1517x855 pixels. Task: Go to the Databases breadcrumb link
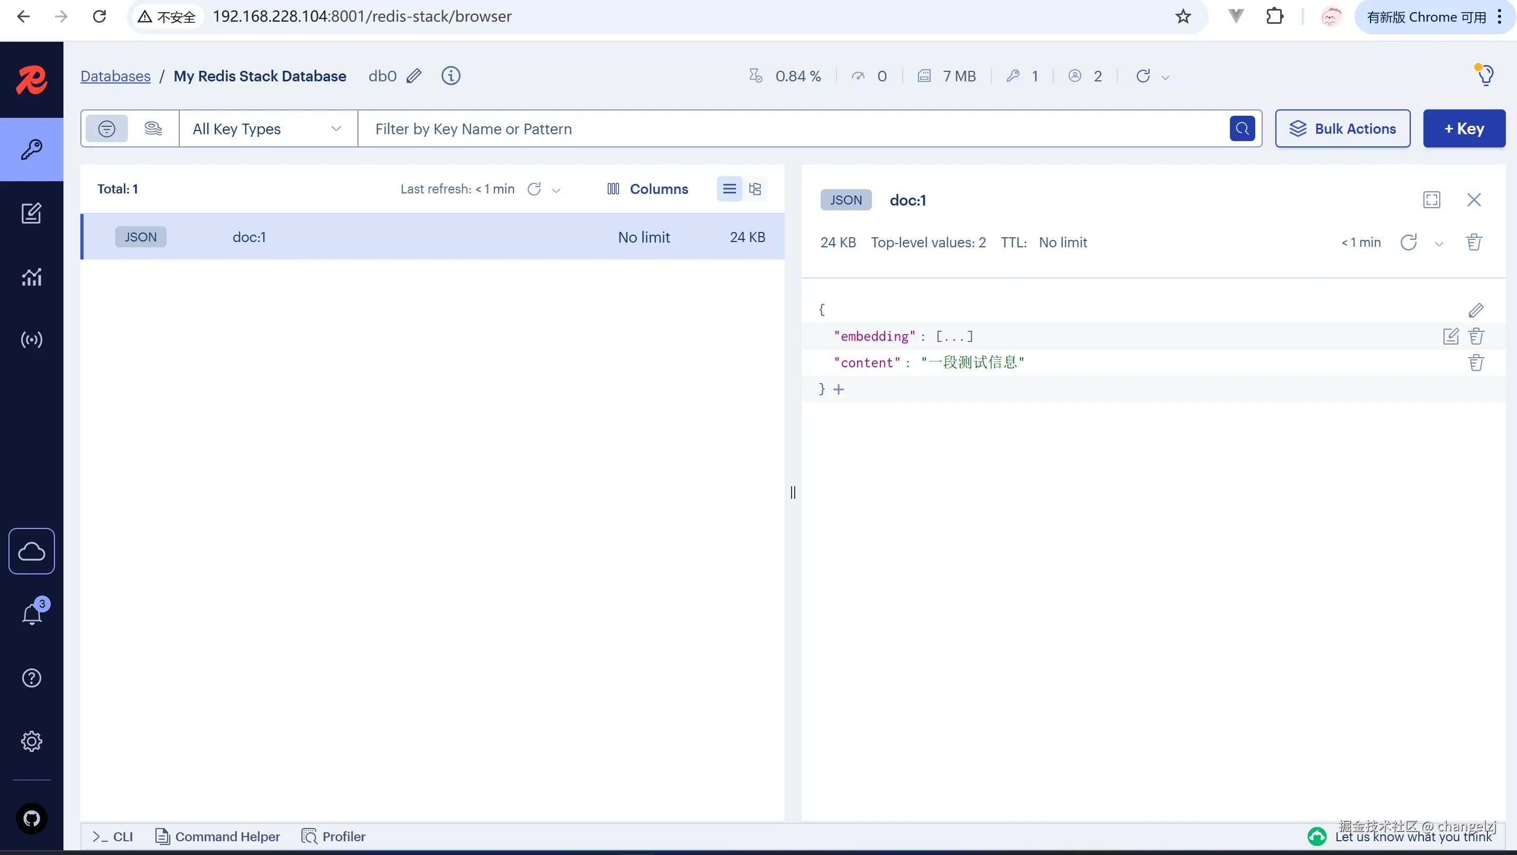pyautogui.click(x=115, y=76)
